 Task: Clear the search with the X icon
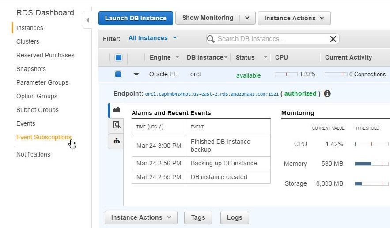(x=333, y=39)
